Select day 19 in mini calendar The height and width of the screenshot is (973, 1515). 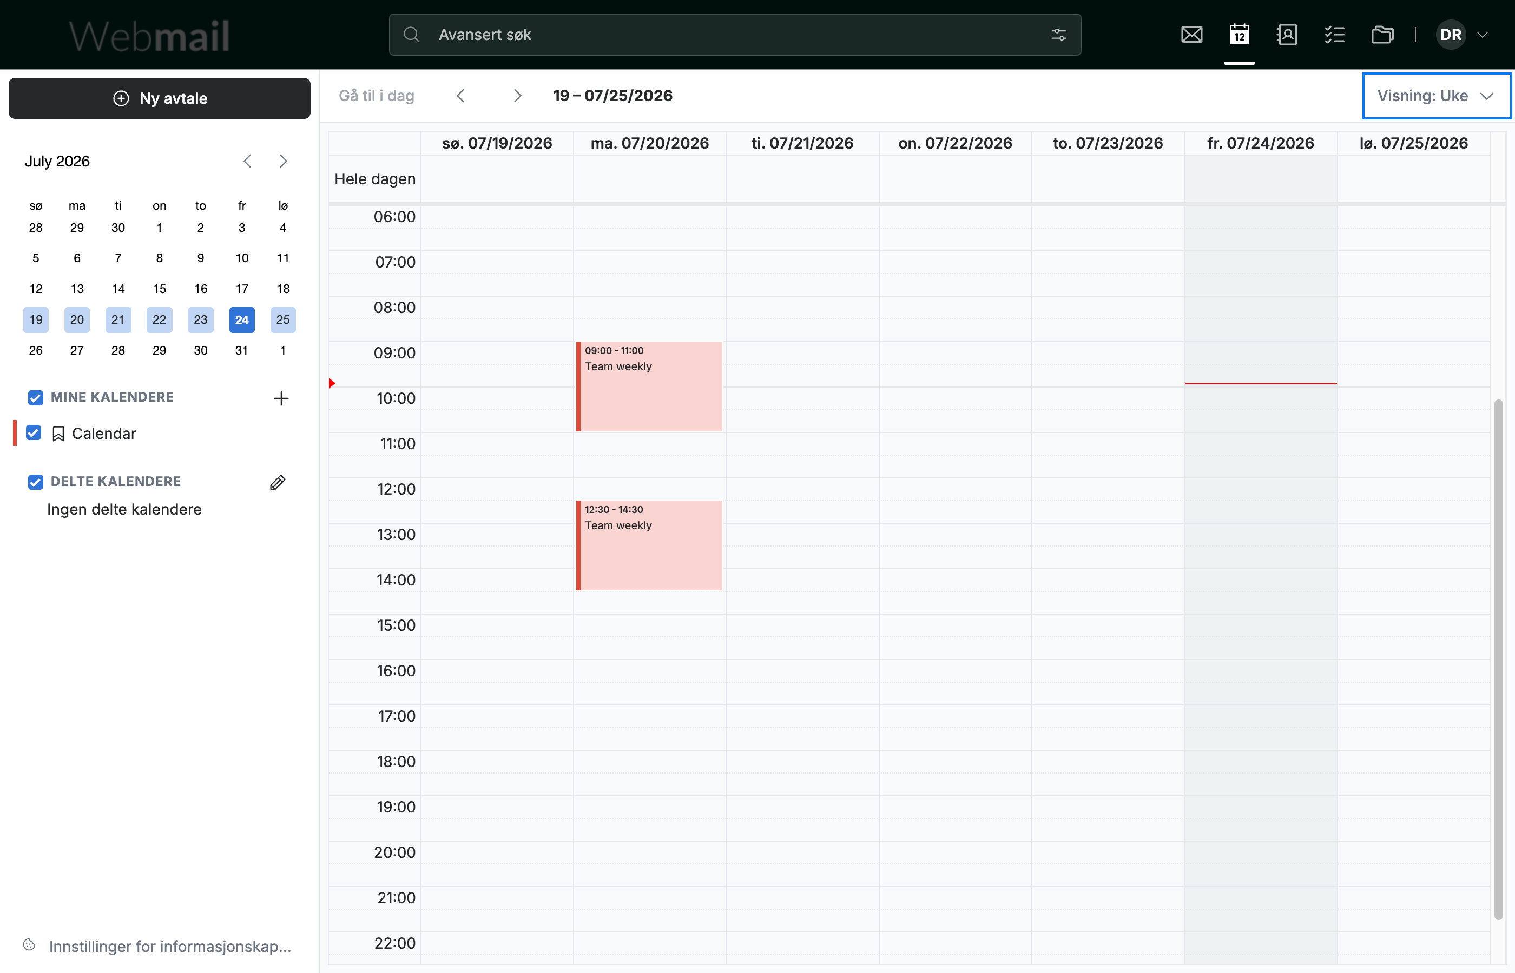tap(36, 319)
